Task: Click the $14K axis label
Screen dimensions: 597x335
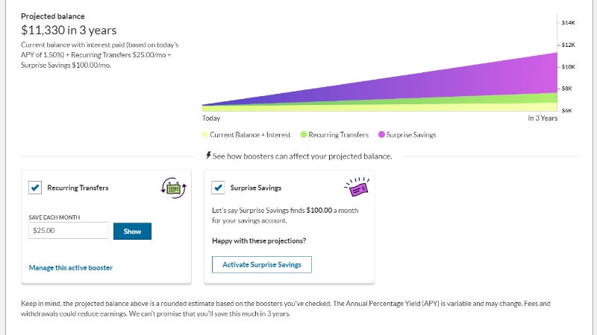Action: click(x=567, y=23)
